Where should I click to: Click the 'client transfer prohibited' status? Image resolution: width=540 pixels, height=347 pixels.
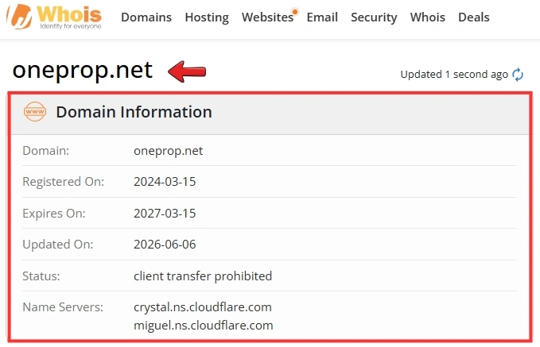[x=203, y=276]
